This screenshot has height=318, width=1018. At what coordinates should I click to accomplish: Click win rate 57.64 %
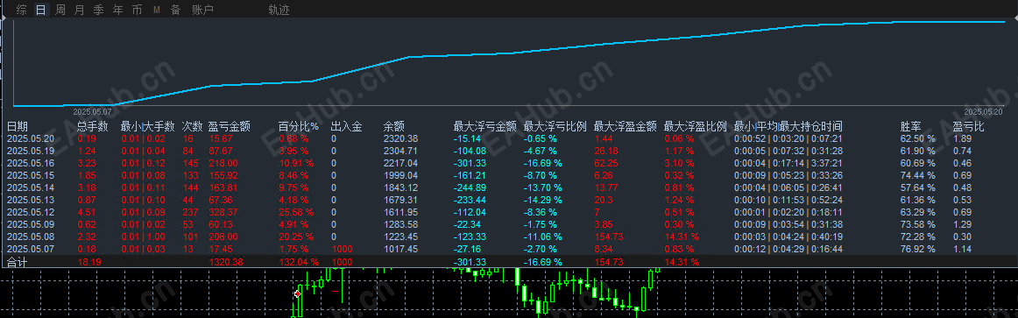coord(917,187)
